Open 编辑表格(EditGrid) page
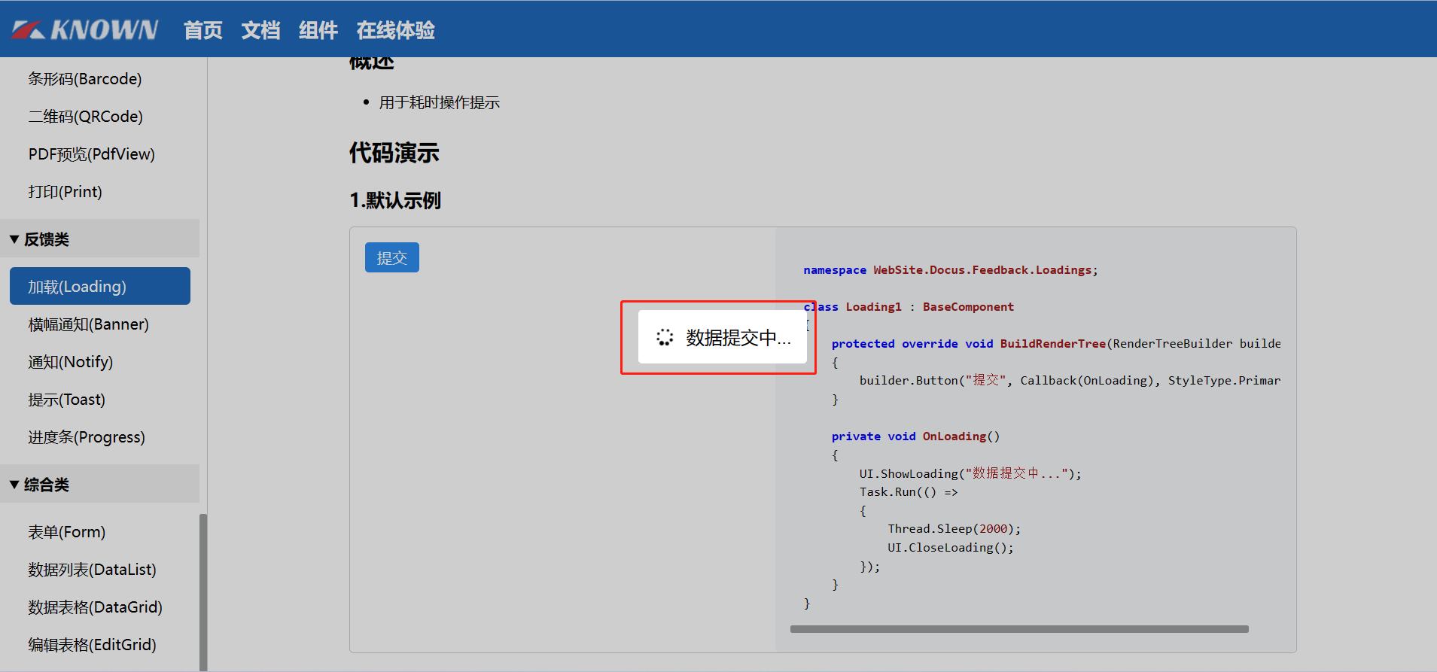1437x672 pixels. click(x=93, y=645)
